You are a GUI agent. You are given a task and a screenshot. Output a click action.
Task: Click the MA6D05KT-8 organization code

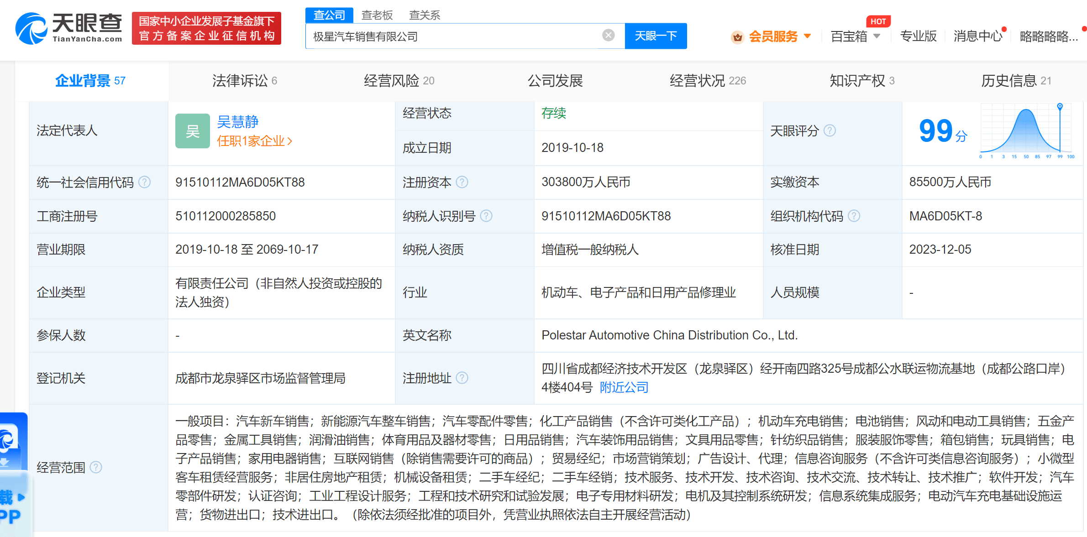pos(945,216)
